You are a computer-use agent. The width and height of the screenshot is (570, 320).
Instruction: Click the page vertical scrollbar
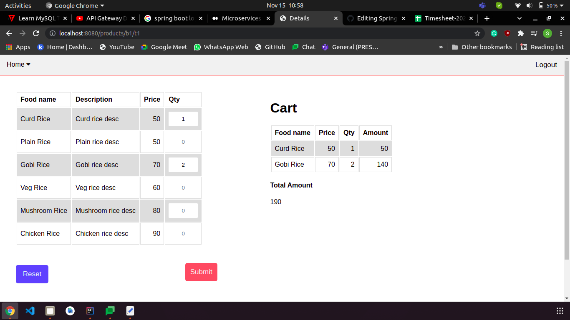pos(567,160)
